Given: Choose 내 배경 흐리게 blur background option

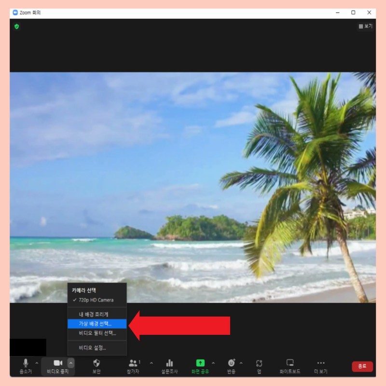Looking at the screenshot, I should pos(97,315).
